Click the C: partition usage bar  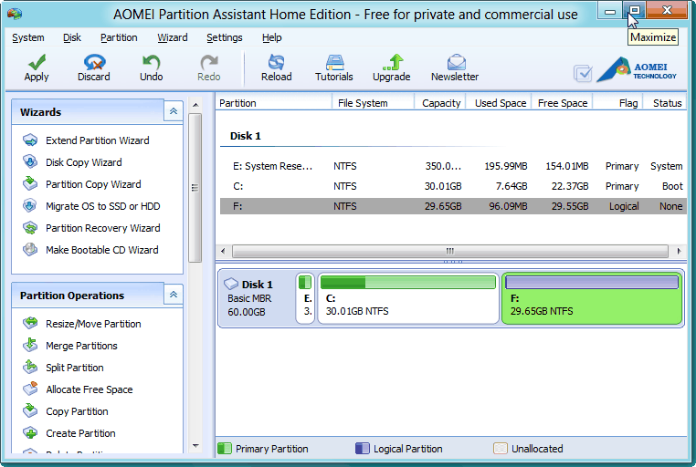[x=408, y=282]
